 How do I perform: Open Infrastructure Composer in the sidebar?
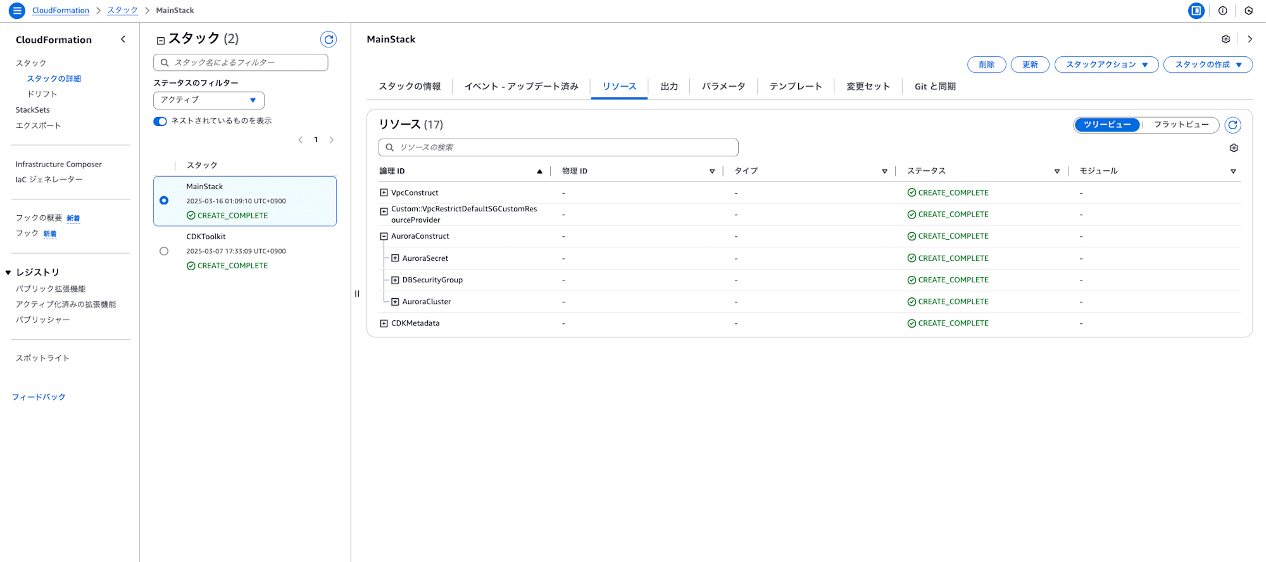58,165
